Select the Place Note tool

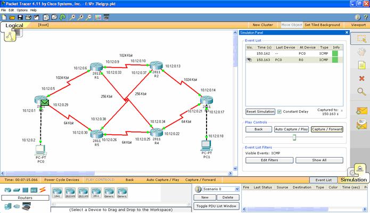click(361, 65)
